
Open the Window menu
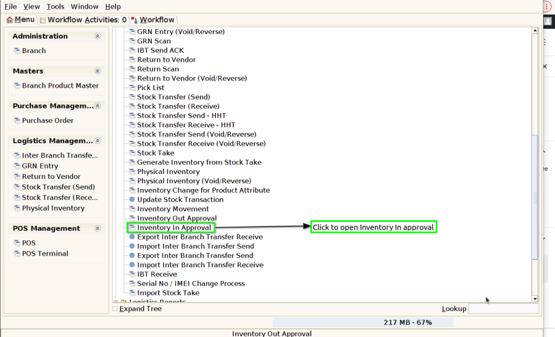point(84,7)
